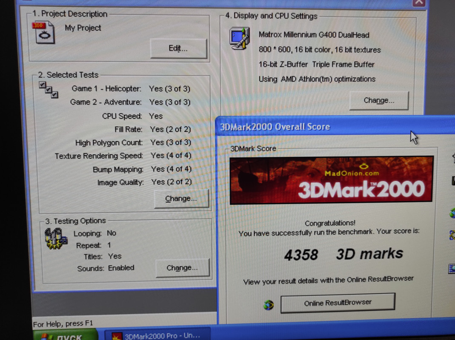The image size is (455, 340).
Task: Click the 'Game 1 - Helicopter:' row
Action: [131, 89]
